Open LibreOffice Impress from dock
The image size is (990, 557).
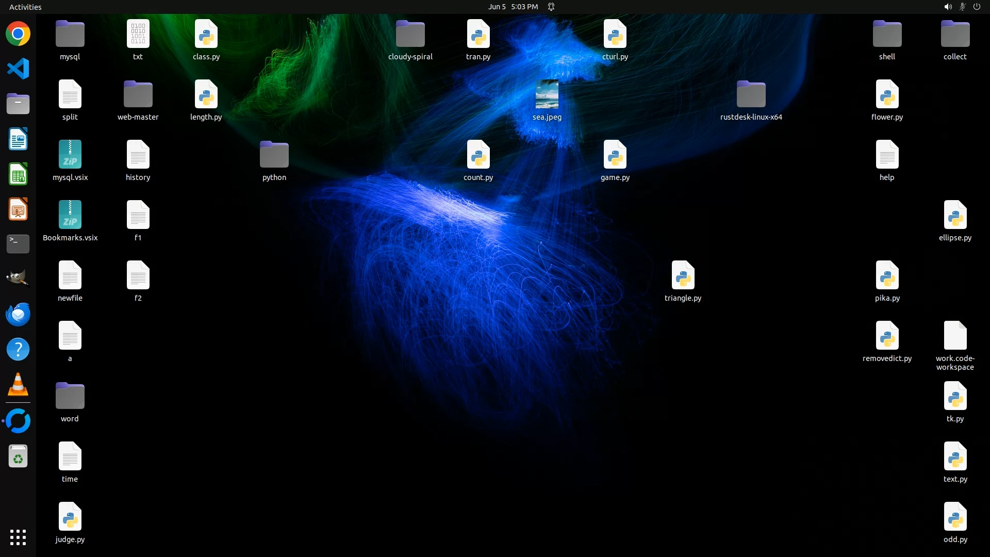[x=18, y=209]
